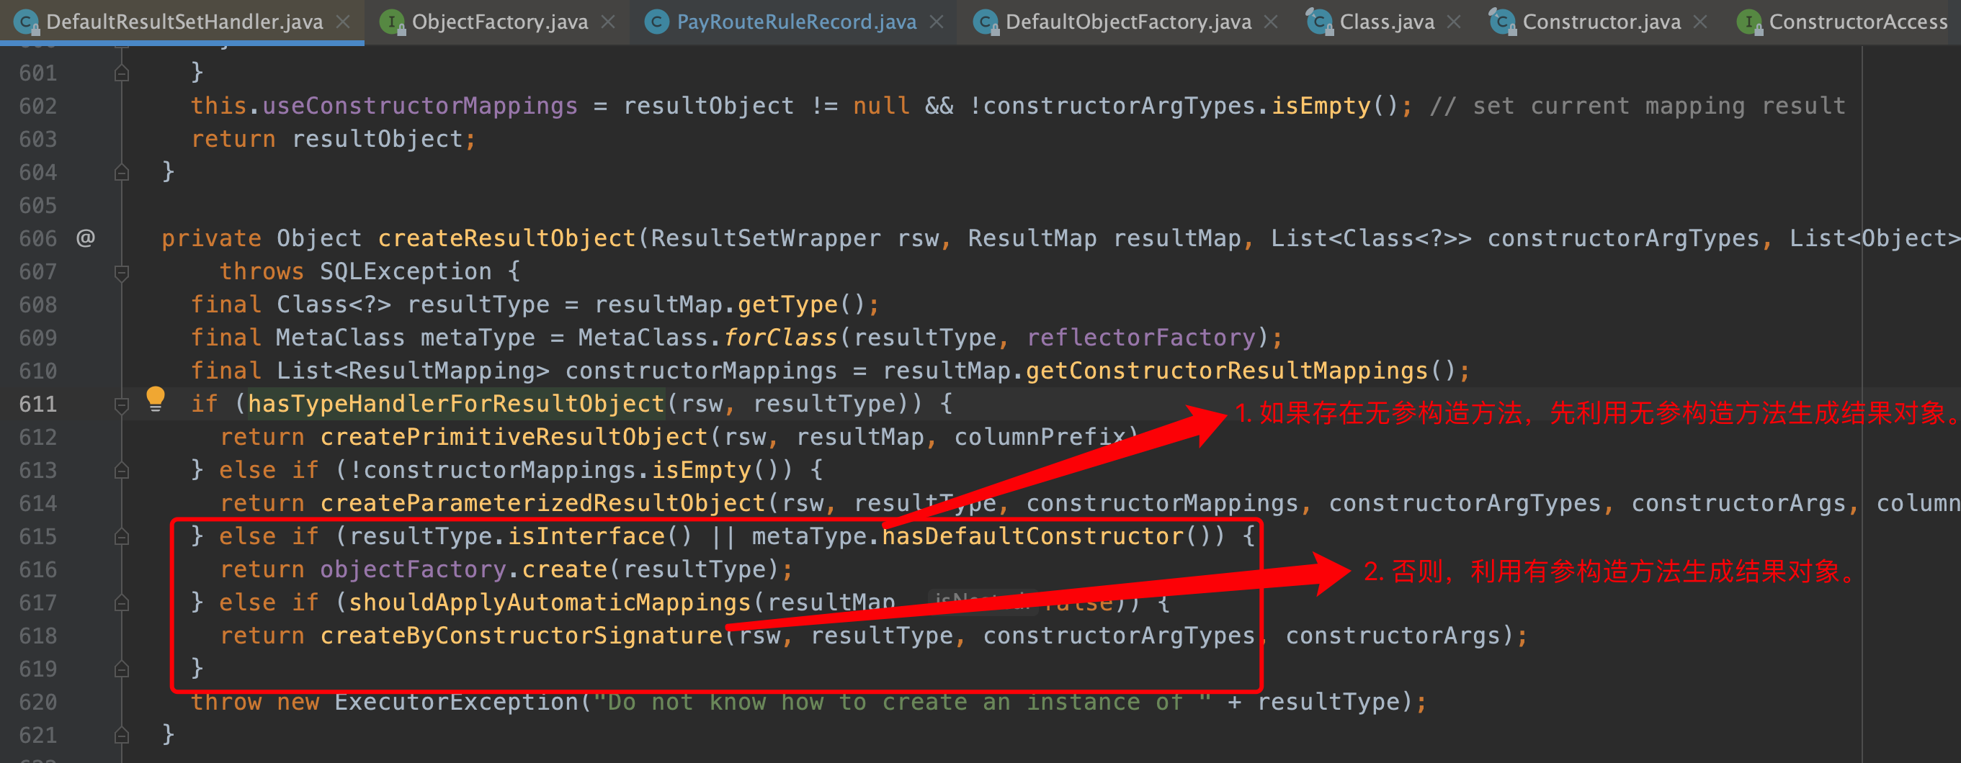This screenshot has height=763, width=1961.
Task: Click the hasTypeHandlerForResultObject method call
Action: tap(456, 404)
